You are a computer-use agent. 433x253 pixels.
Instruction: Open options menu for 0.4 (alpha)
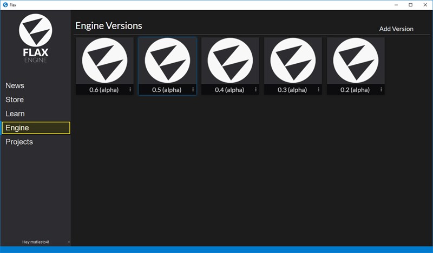pyautogui.click(x=255, y=89)
